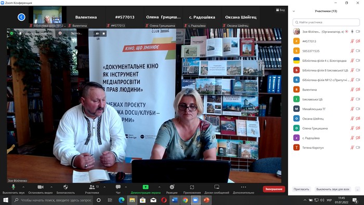Open the More ellipsis menu
Image resolution: width=364 pixels, height=205 pixels.
[243, 187]
